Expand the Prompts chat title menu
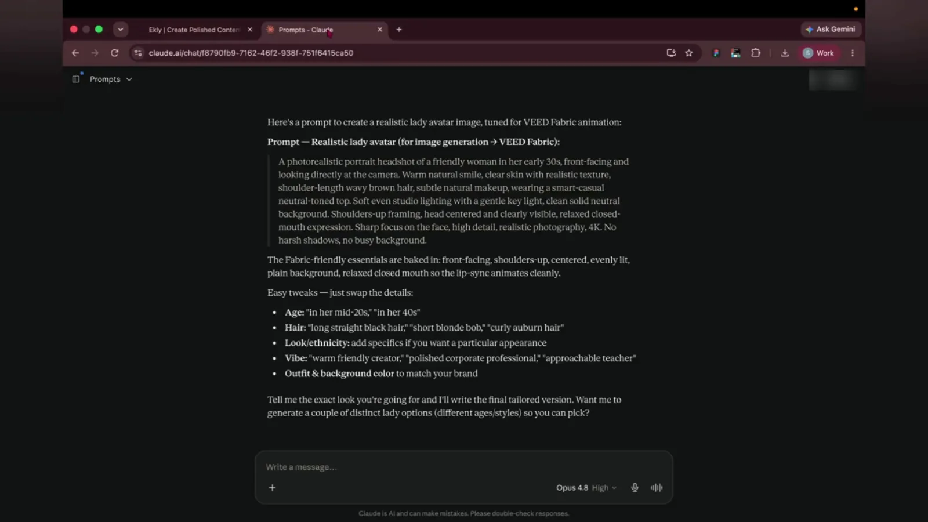This screenshot has height=522, width=928. tap(111, 79)
